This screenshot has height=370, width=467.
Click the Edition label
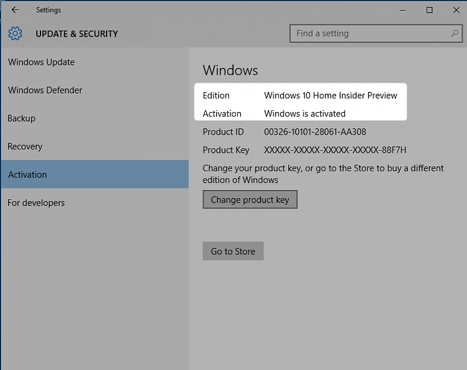[x=216, y=95]
